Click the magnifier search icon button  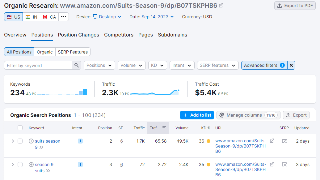(77, 65)
